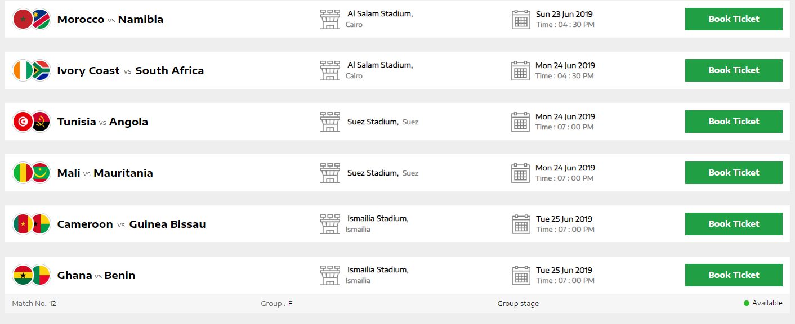
Task: Click the green Available status indicator
Action: coord(747,303)
